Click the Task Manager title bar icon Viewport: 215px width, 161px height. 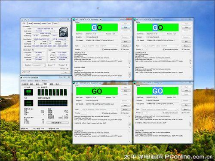click(21, 77)
